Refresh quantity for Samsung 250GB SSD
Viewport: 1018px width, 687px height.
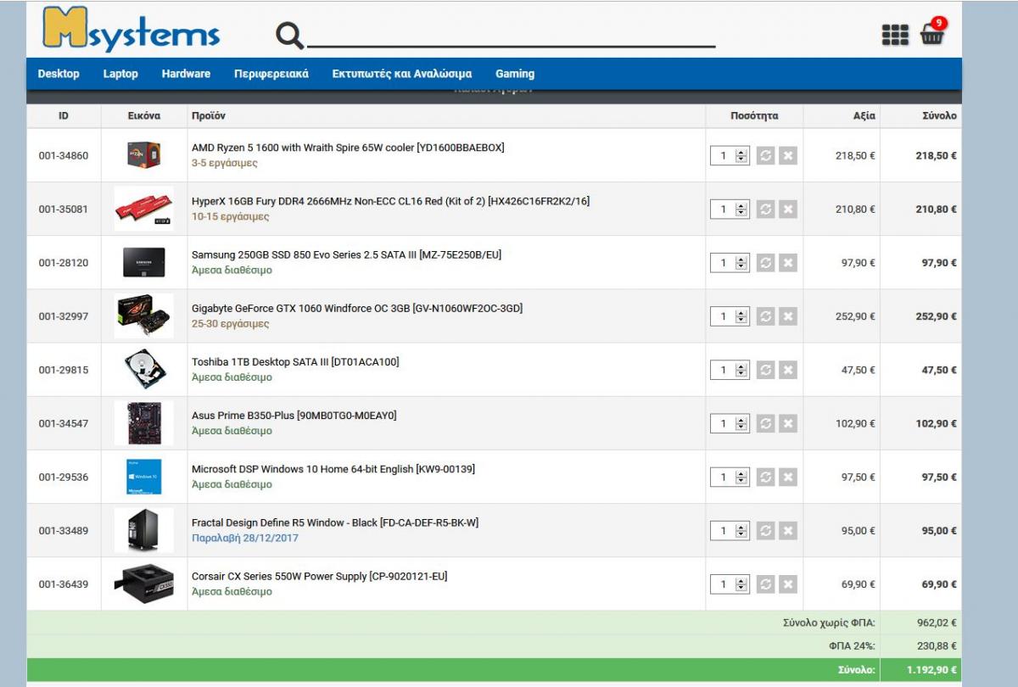tap(765, 263)
